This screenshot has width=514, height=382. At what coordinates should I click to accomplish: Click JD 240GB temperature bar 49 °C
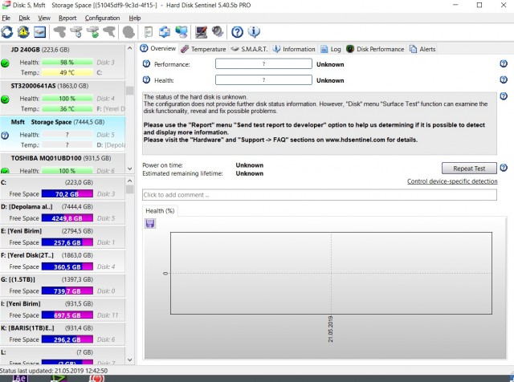67,72
